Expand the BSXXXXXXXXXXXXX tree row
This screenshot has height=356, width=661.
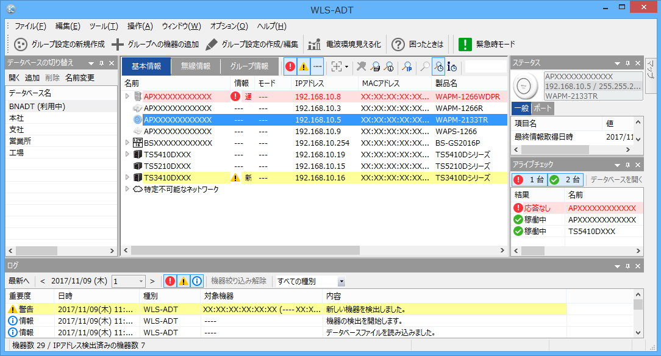coord(127,143)
